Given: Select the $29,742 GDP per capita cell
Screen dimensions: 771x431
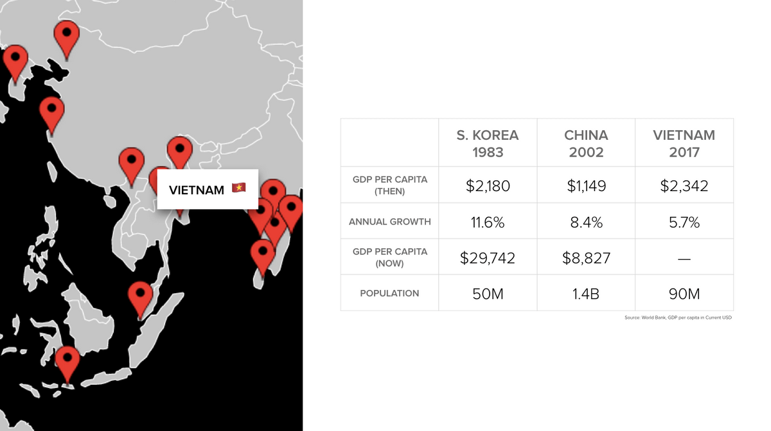Looking at the screenshot, I should click(488, 258).
